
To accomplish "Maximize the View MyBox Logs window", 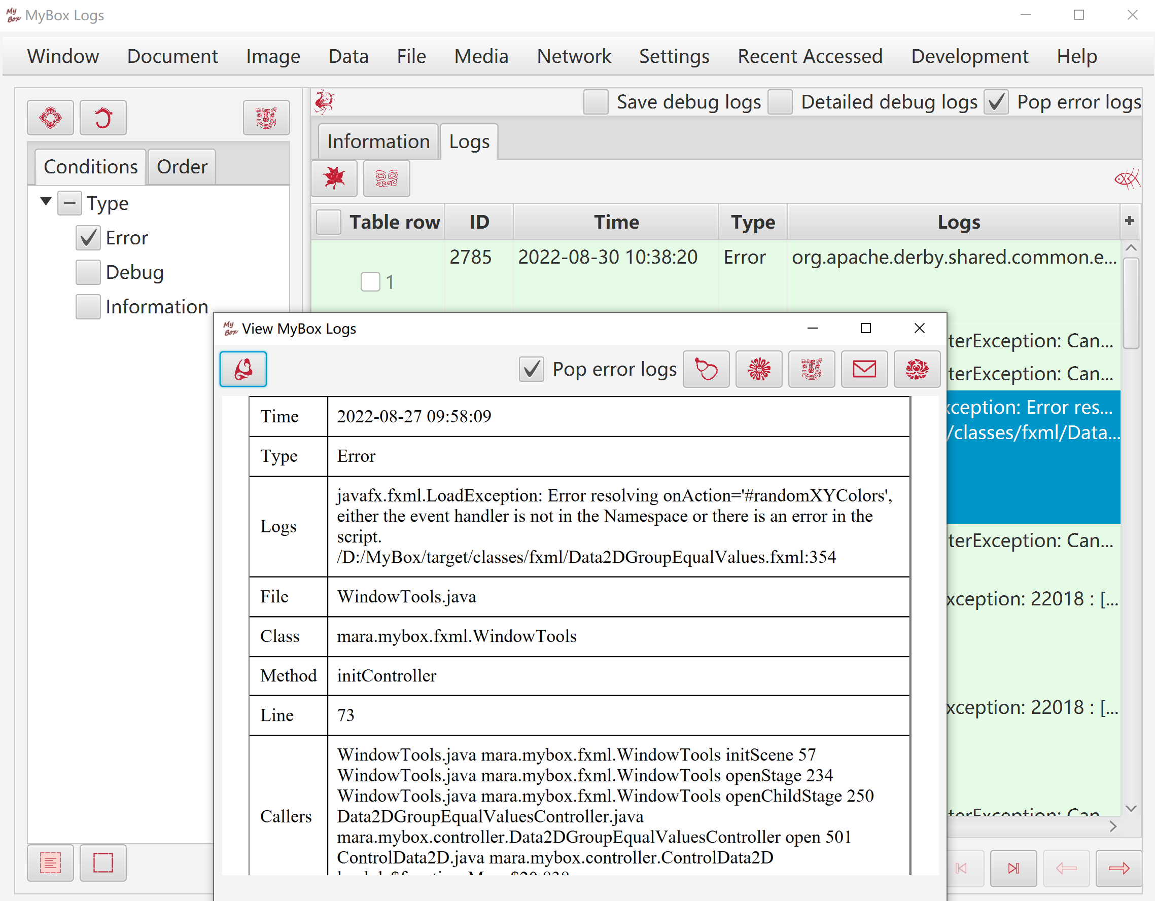I will (x=866, y=329).
